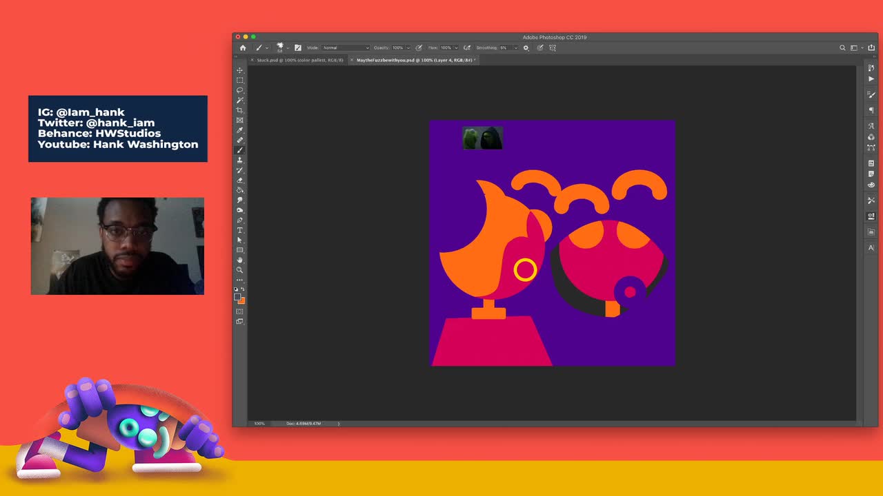Select the Zoom tool in toolbar
883x496 pixels.
(x=240, y=270)
